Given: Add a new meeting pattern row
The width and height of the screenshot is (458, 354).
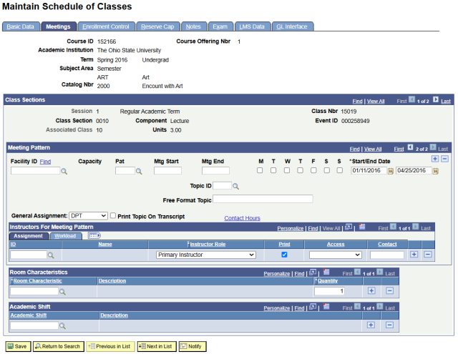Looking at the screenshot, I should (435, 159).
